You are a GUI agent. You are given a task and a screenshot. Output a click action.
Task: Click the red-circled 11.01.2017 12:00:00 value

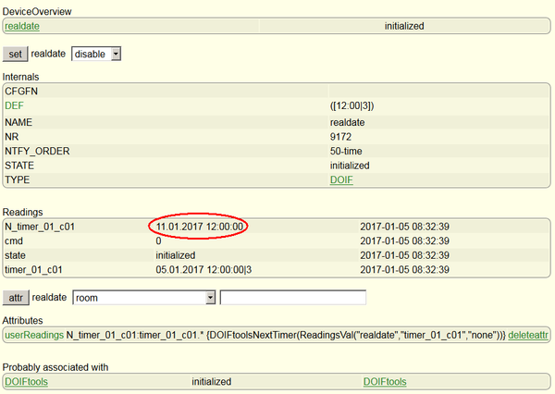tap(200, 225)
